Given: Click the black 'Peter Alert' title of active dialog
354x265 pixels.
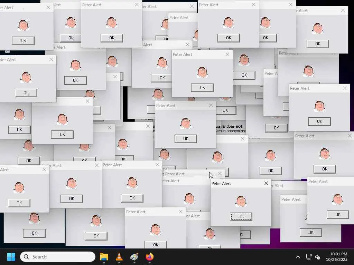Looking at the screenshot, I should (221, 184).
